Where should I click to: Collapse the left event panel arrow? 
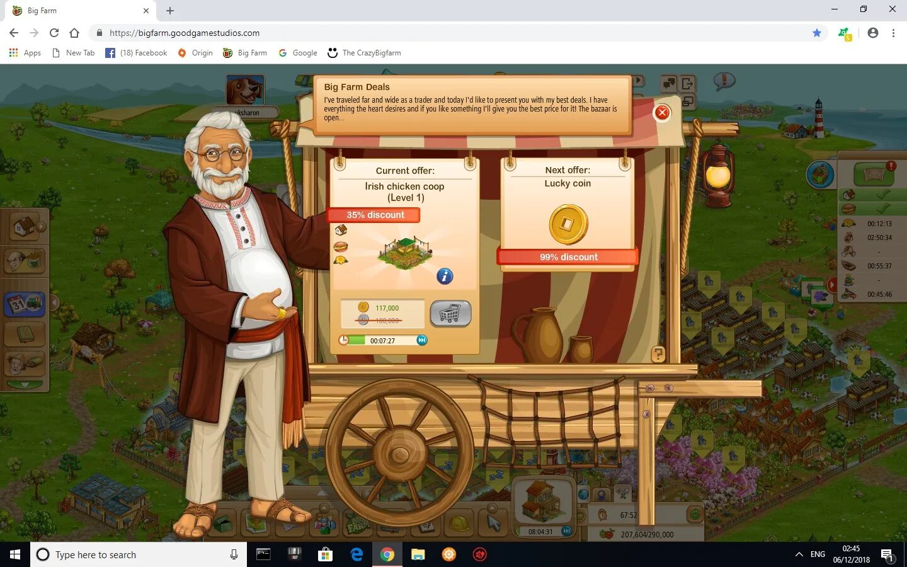pos(54,303)
